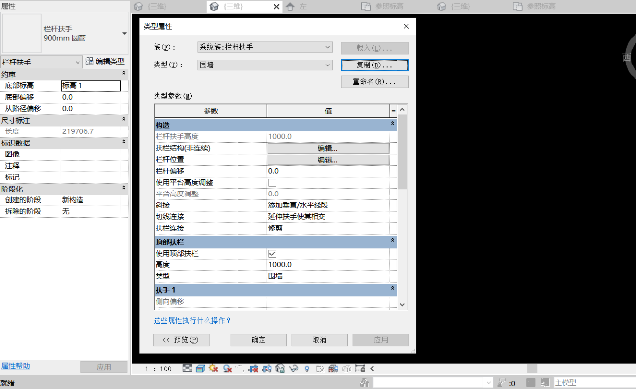The height and width of the screenshot is (389, 636).
Task: Uncheck the 使用顶部扶栏 checkbox
Action: (271, 253)
